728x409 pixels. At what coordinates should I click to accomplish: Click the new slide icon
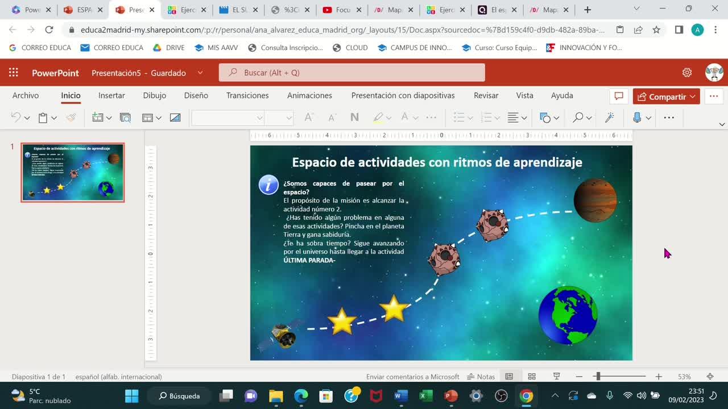tap(97, 118)
